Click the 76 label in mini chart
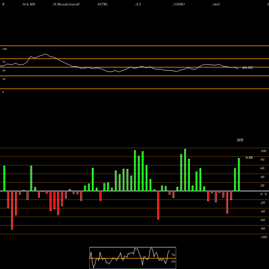 (x=173, y=255)
